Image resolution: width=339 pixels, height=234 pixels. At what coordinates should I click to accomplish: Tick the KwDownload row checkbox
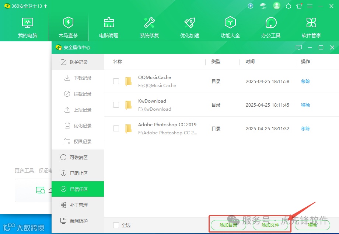(116, 105)
